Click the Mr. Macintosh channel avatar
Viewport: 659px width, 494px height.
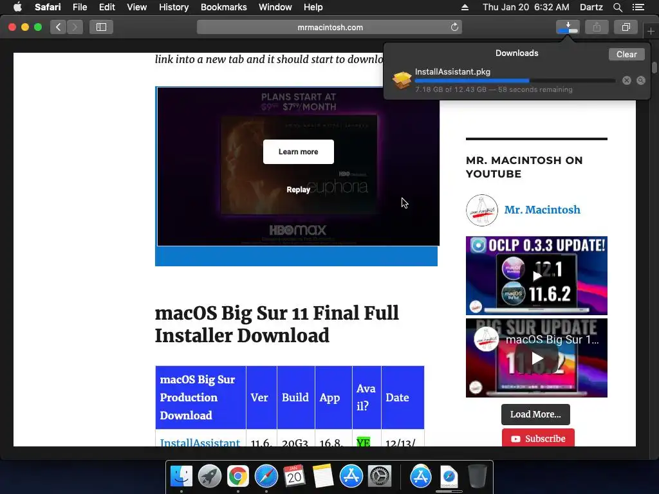[481, 210]
